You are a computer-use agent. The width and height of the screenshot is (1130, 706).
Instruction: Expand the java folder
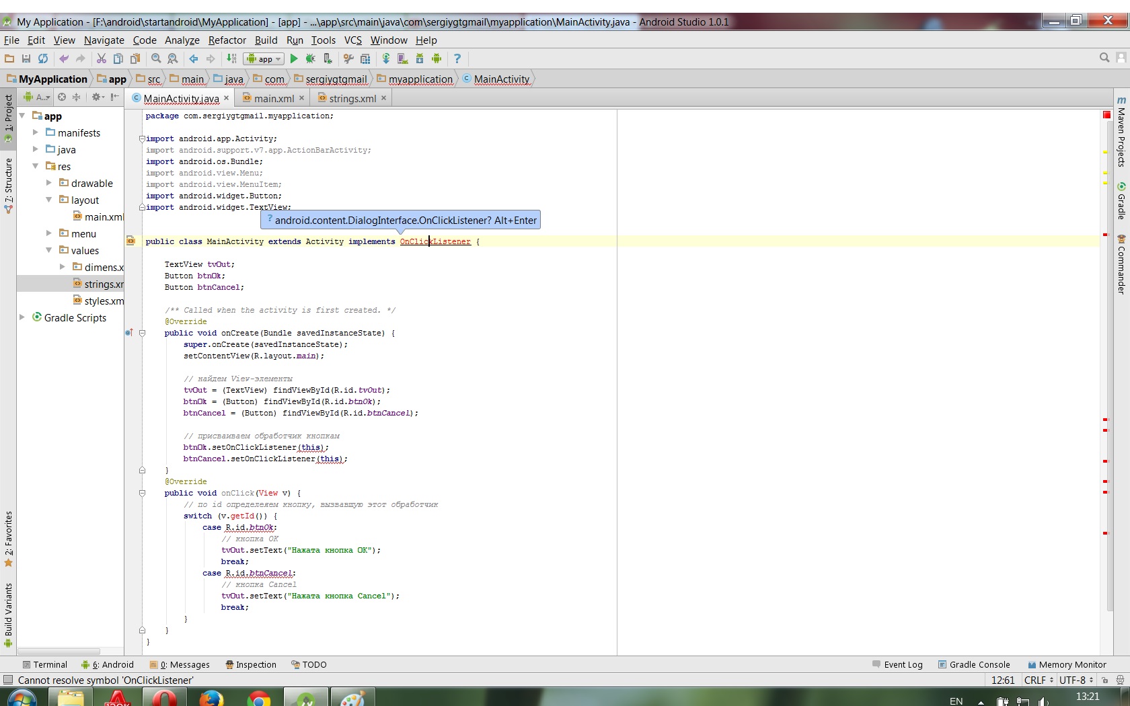36,149
